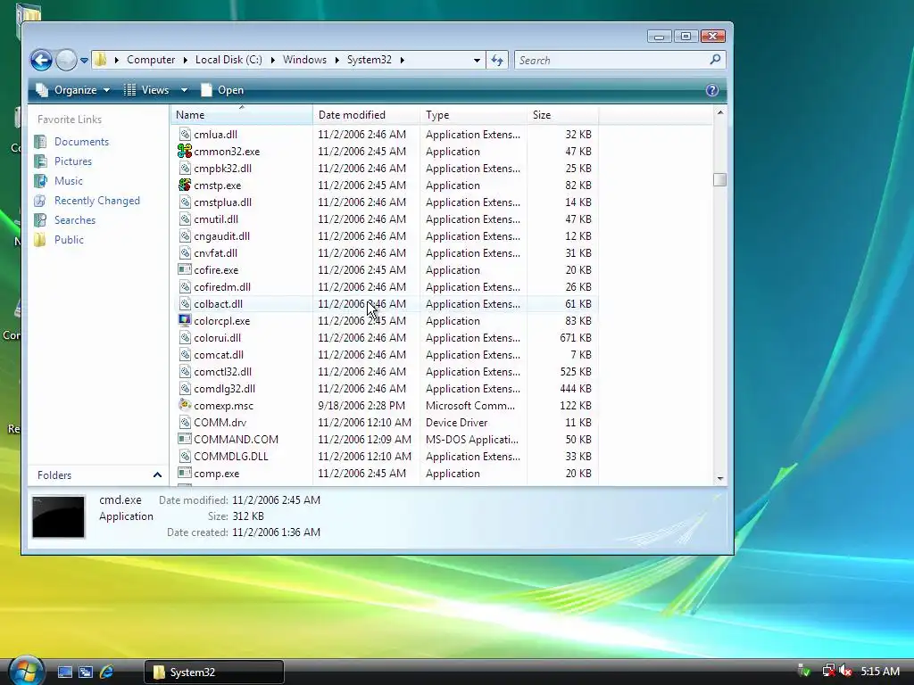
Task: Open the address bar history dropdown
Action: click(x=477, y=60)
